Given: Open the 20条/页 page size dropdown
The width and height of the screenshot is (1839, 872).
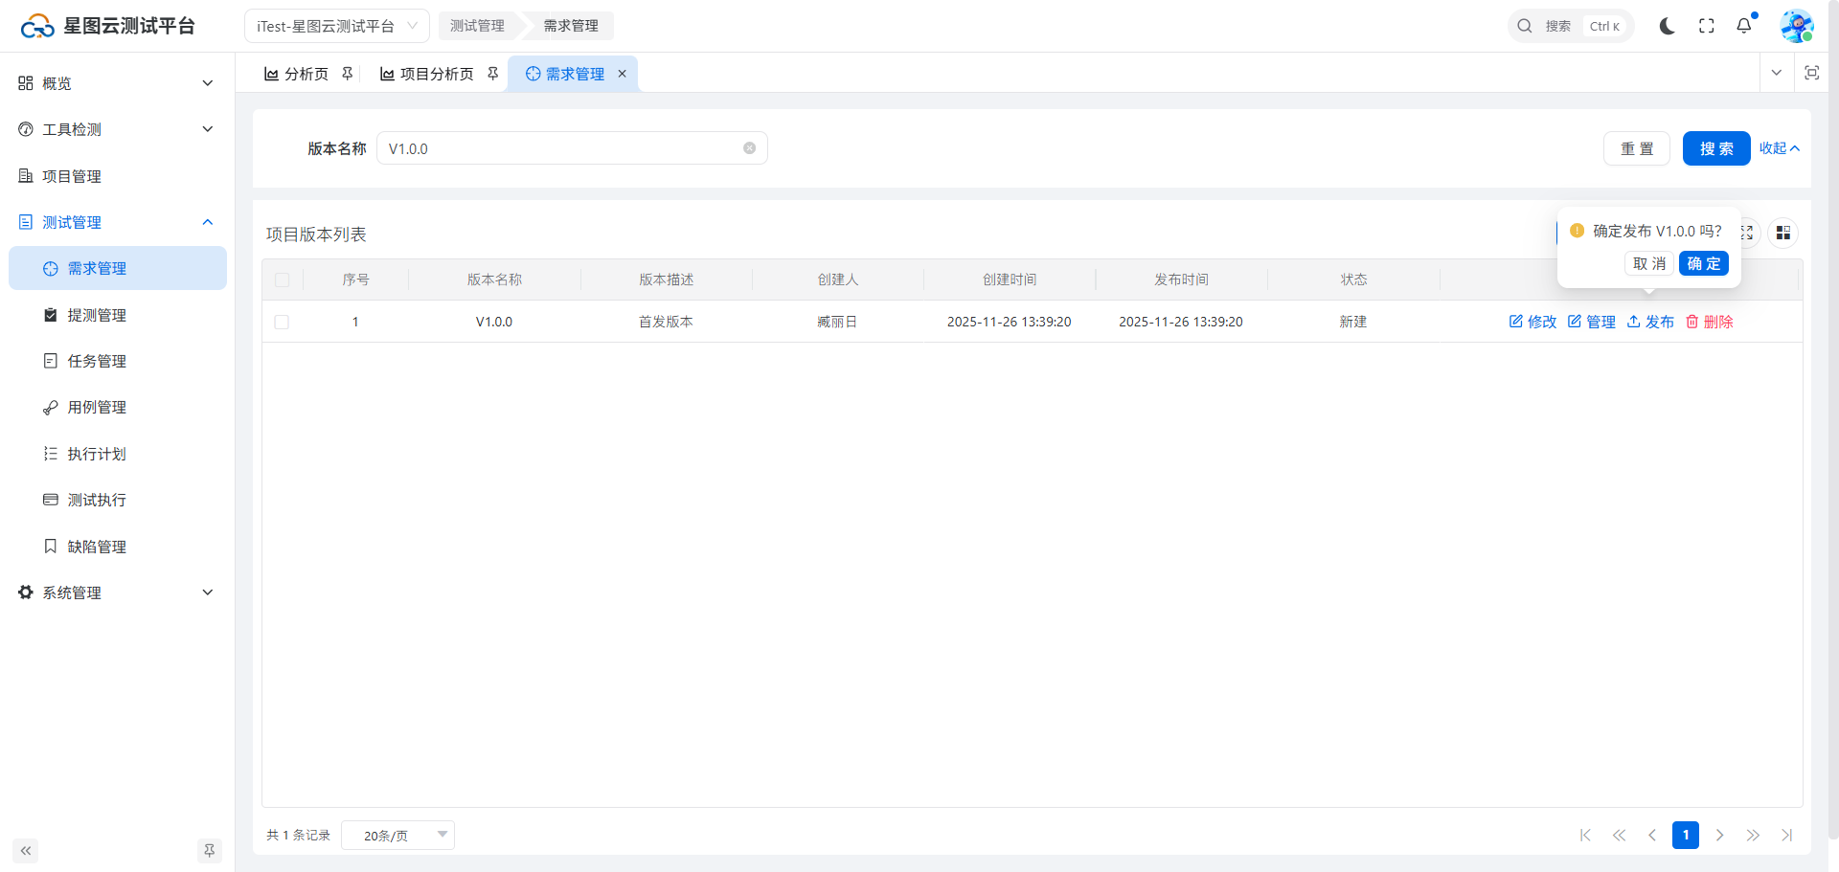Looking at the screenshot, I should (397, 835).
